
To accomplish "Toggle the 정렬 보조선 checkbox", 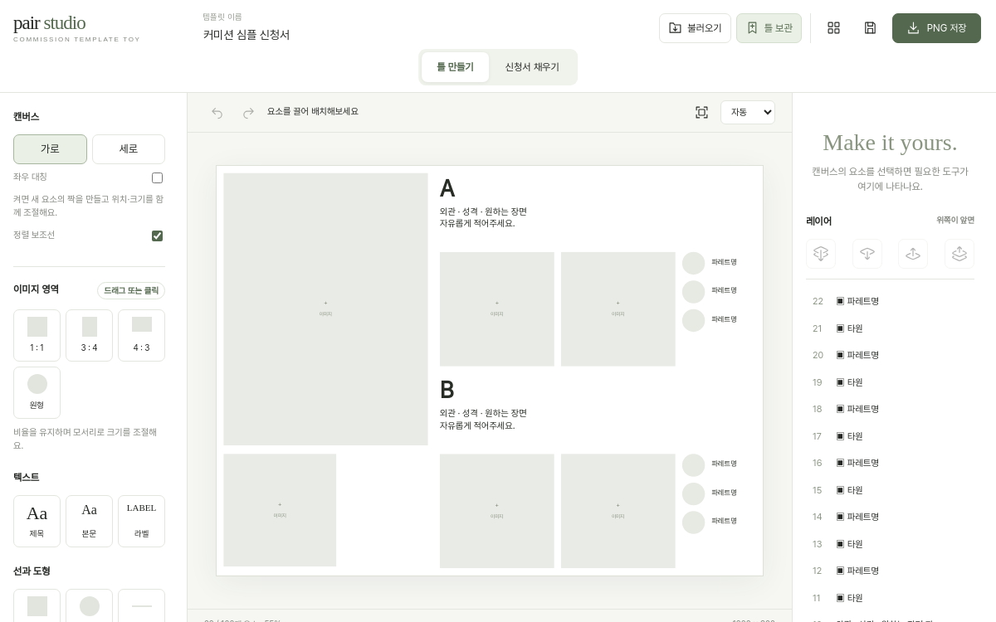I will point(157,236).
